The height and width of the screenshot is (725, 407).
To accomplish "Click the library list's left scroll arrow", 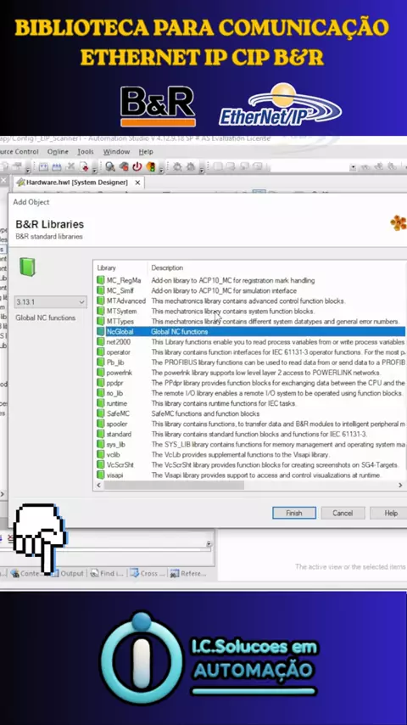I will [x=98, y=485].
